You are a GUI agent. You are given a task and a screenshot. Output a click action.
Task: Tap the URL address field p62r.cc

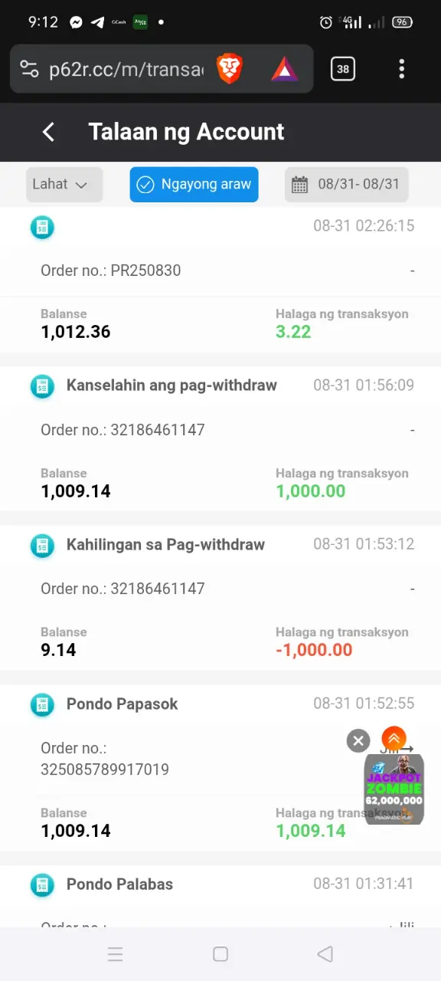point(126,70)
